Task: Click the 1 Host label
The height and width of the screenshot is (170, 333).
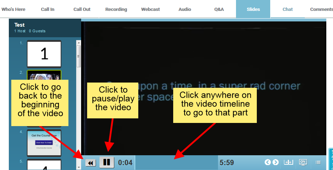Action: click(x=20, y=31)
